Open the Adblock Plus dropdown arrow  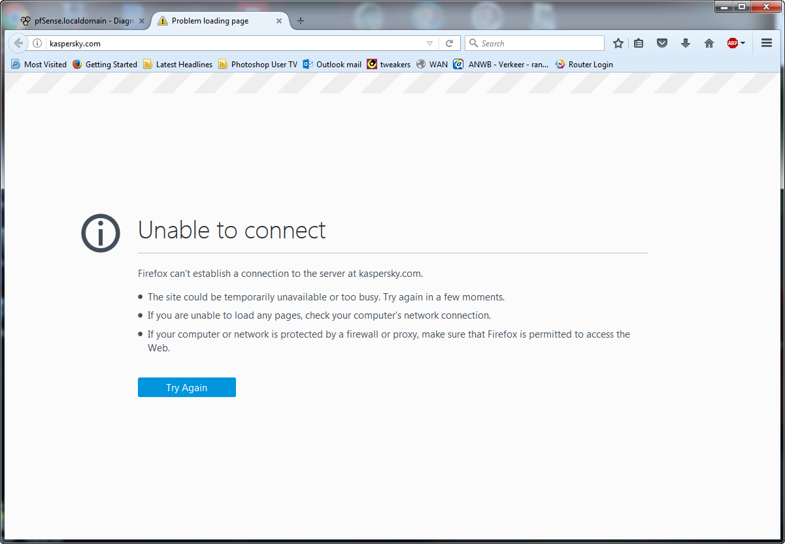(743, 43)
